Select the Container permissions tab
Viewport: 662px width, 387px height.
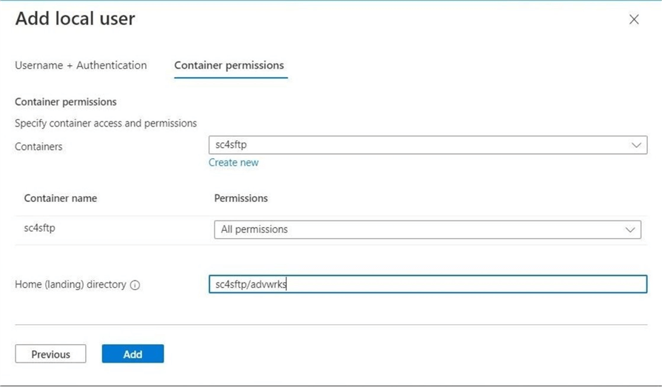[x=229, y=65]
